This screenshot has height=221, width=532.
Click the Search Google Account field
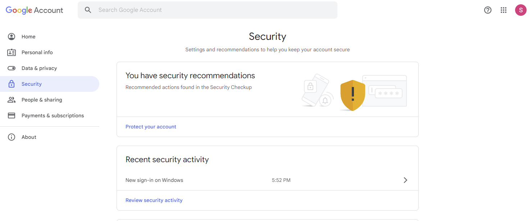tap(208, 10)
